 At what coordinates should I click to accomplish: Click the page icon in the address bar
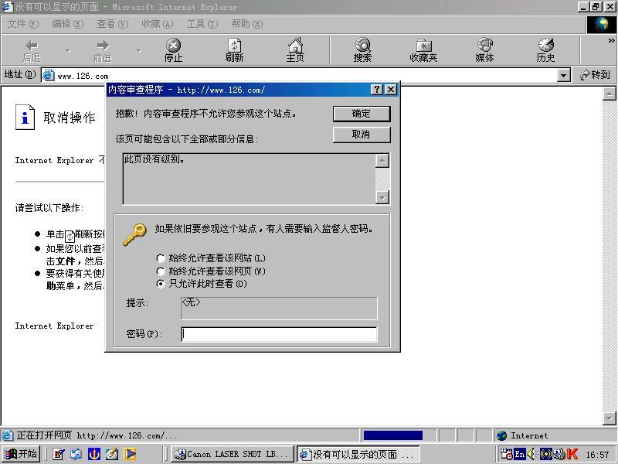(x=49, y=75)
